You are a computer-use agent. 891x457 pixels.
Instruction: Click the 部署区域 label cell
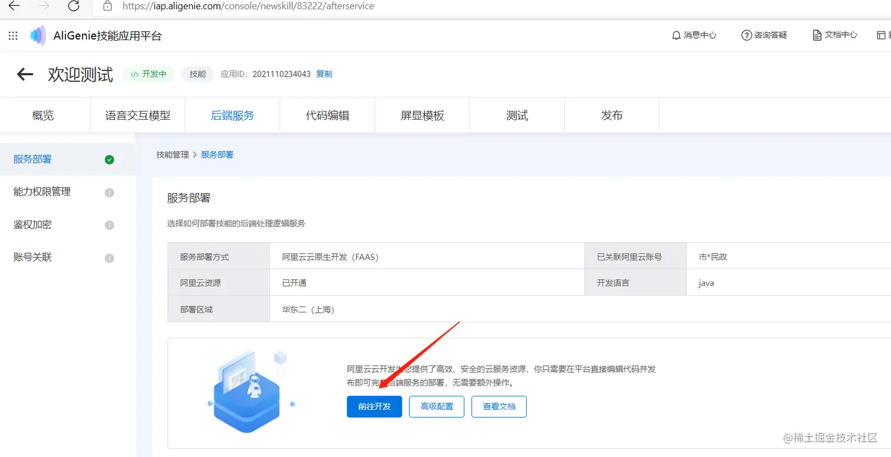pyautogui.click(x=219, y=309)
